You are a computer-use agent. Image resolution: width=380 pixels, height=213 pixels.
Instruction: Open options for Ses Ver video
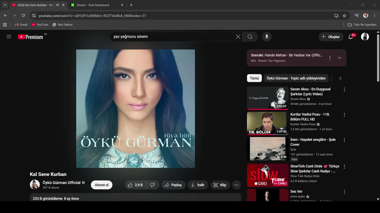(344, 192)
